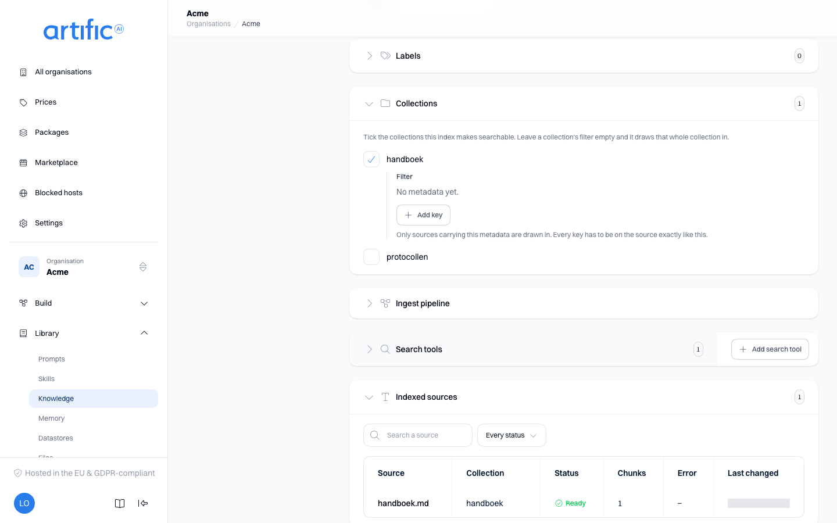The height and width of the screenshot is (523, 837).
Task: Tick the protocollen collection checkbox
Action: pos(371,257)
